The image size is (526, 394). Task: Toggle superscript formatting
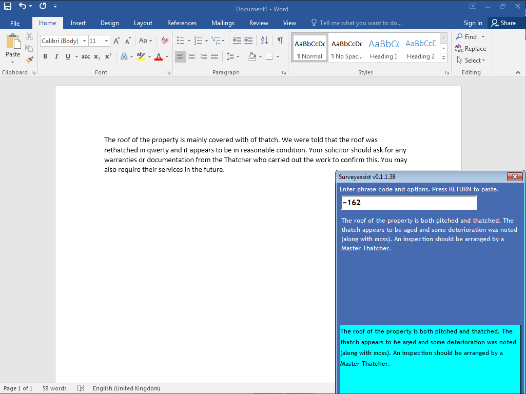pos(108,56)
